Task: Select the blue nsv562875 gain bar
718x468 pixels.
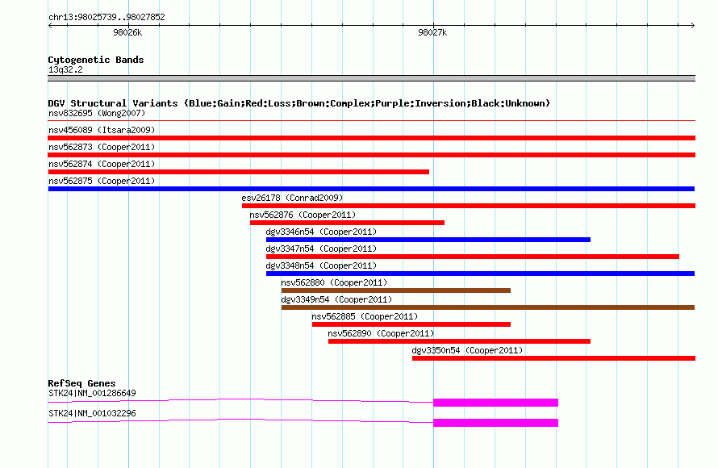Action: (371, 189)
